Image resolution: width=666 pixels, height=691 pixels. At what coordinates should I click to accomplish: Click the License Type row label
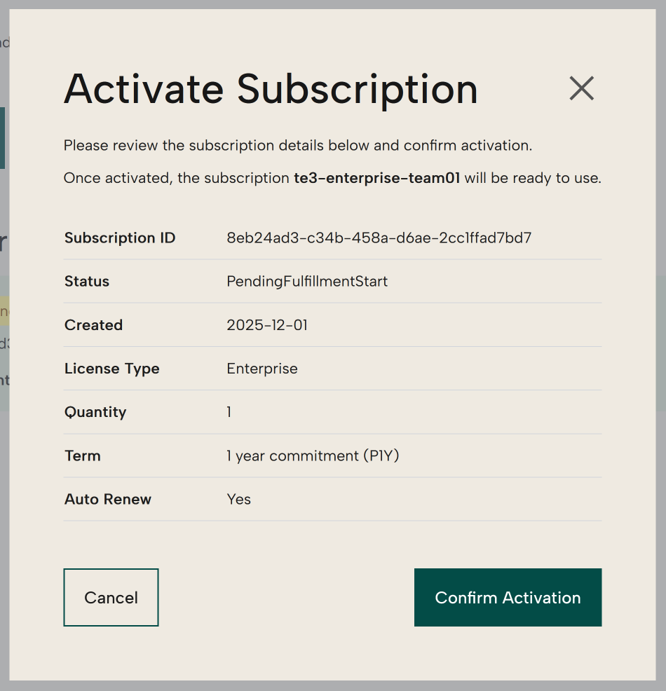(x=111, y=368)
